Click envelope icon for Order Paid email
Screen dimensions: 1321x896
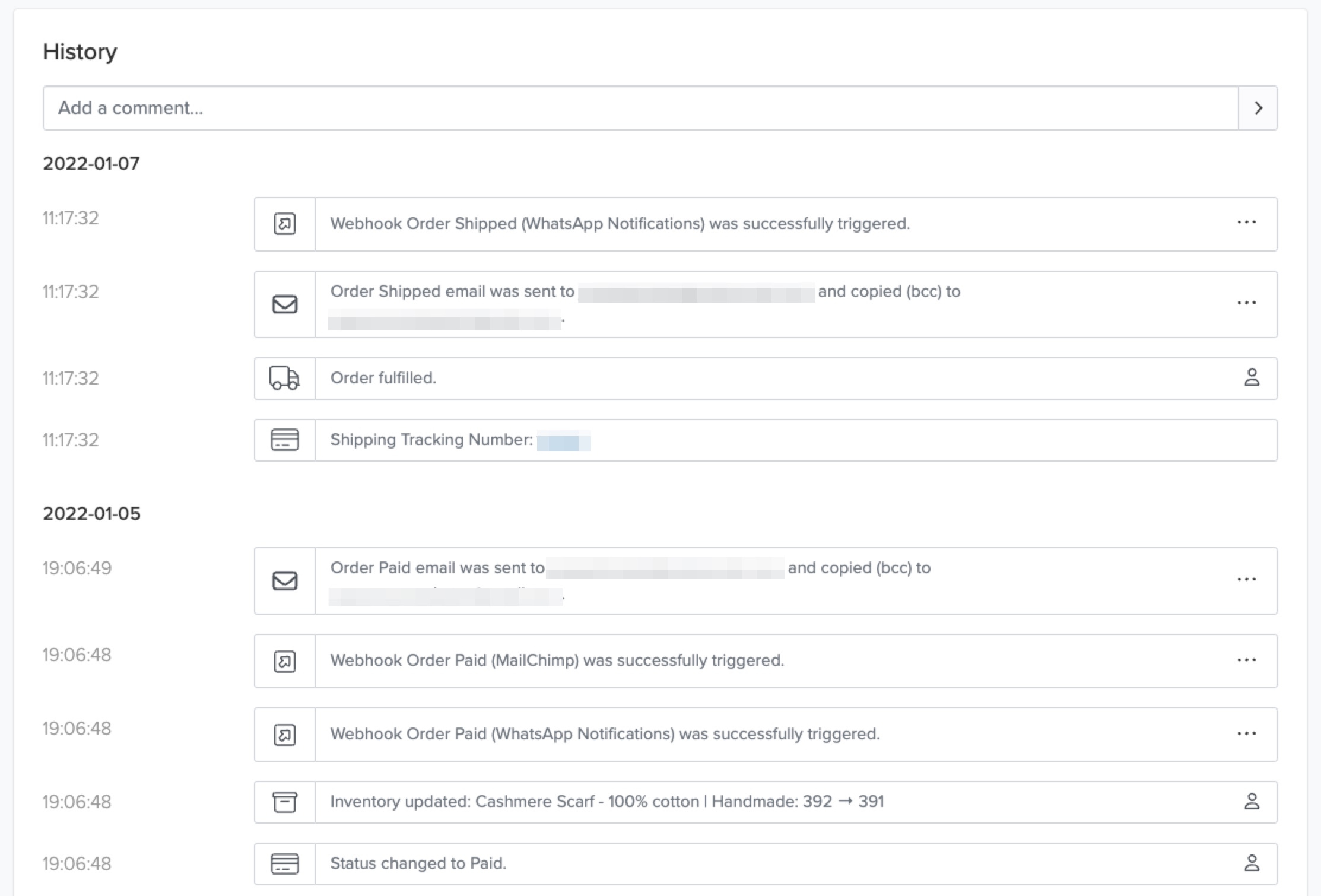[285, 581]
